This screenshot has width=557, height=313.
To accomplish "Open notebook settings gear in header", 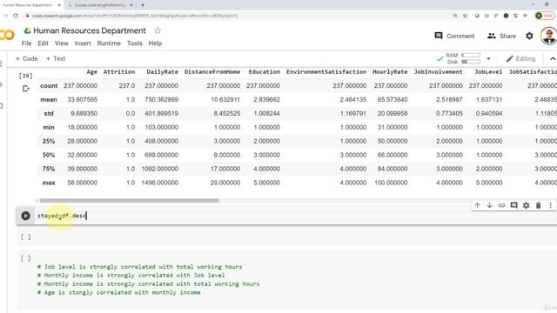I will (x=529, y=36).
